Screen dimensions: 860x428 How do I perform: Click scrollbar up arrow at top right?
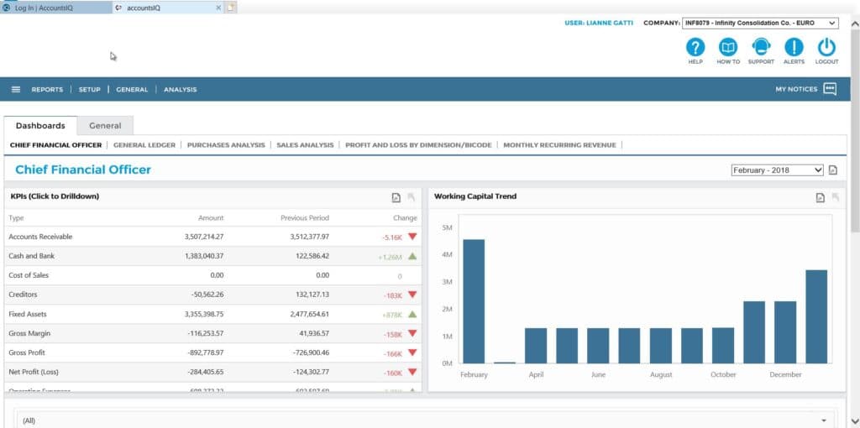pos(854,23)
